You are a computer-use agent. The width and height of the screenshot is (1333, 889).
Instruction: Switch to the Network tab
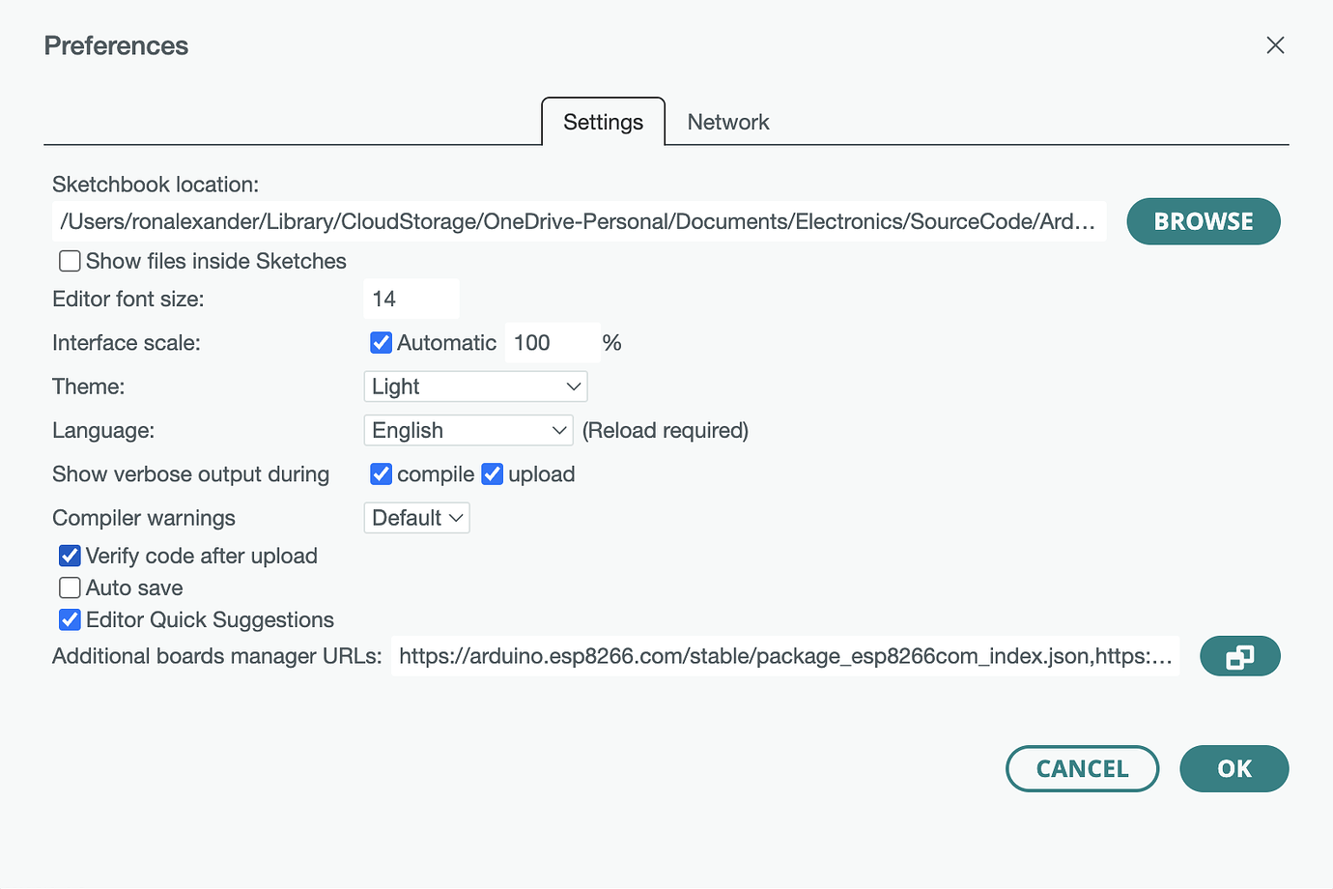(728, 123)
